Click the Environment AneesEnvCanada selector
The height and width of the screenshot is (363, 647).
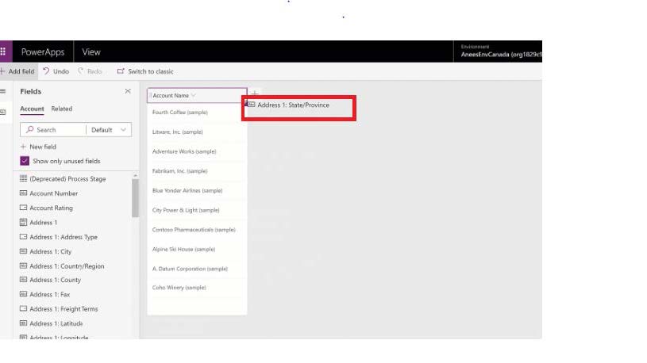coord(500,52)
